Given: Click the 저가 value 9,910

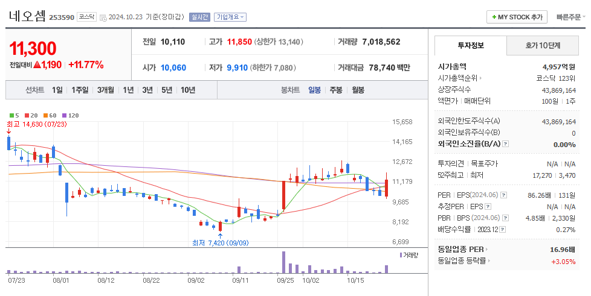Looking at the screenshot, I should [237, 68].
